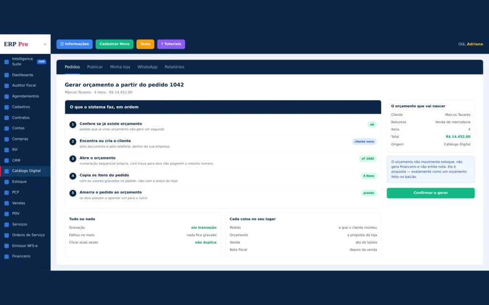This screenshot has height=305, width=489.
Task: Click step 4 number circle
Action: tap(73, 176)
